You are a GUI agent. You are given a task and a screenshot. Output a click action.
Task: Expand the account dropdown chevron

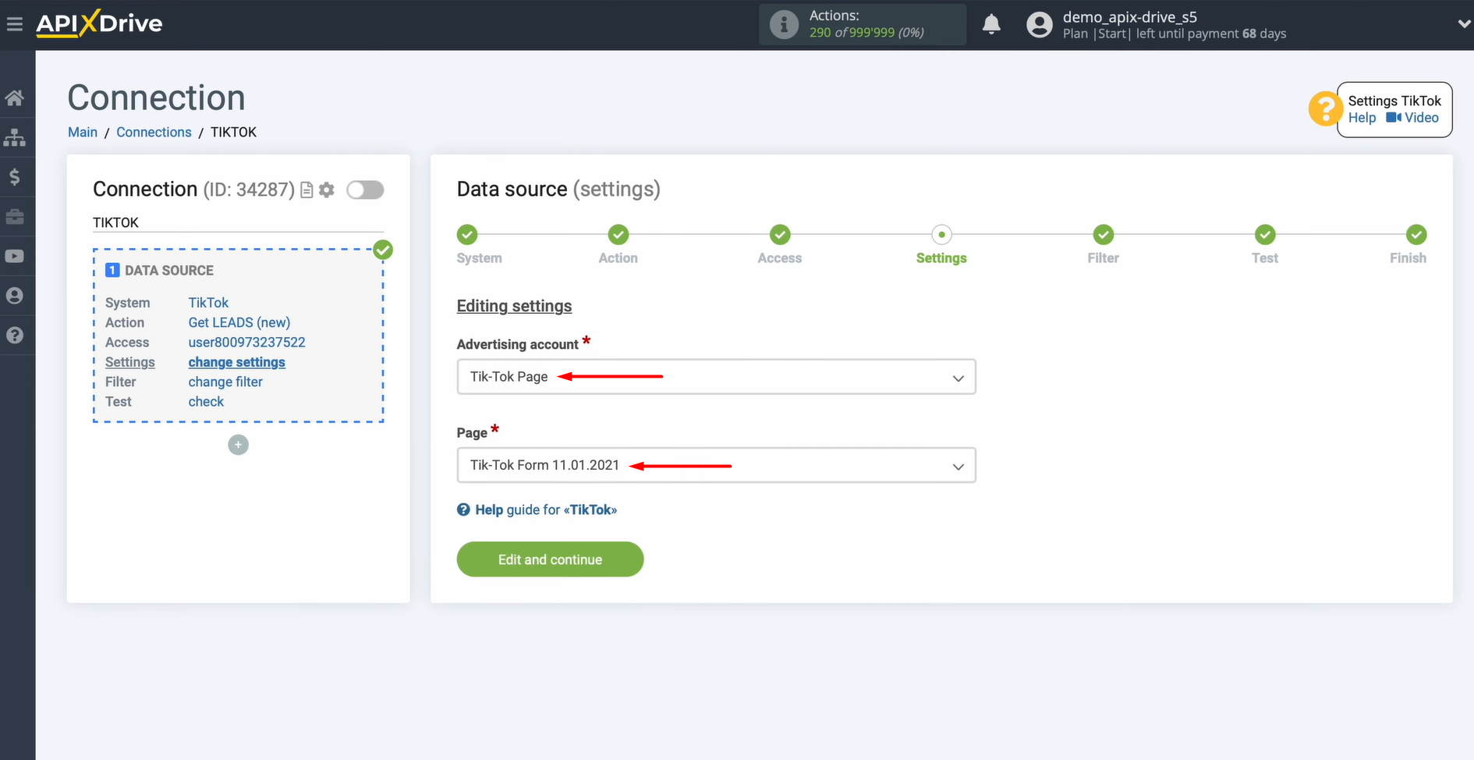(1463, 24)
